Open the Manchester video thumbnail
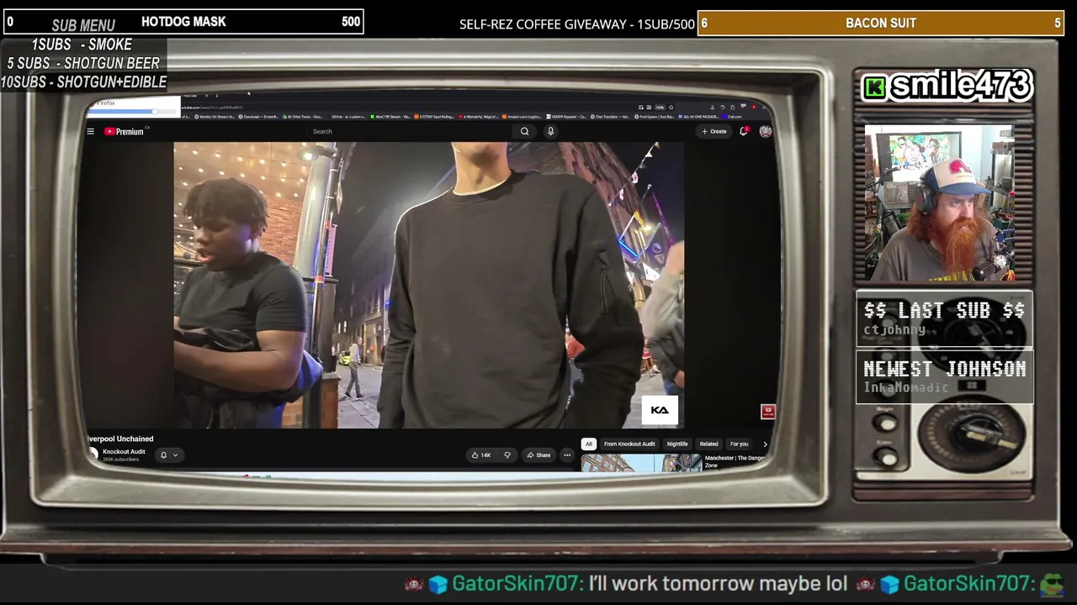1077x605 pixels. click(641, 463)
